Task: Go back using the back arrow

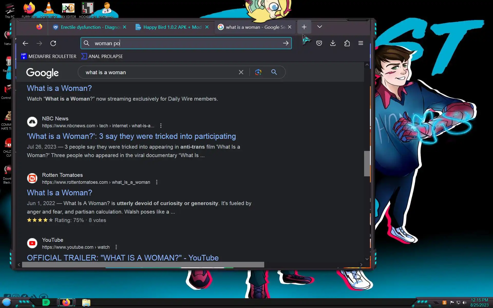Action: tap(25, 43)
